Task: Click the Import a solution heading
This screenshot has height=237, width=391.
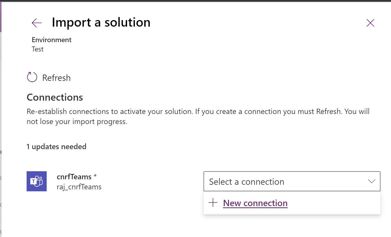Action: pyautogui.click(x=101, y=23)
